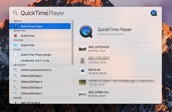Click the 8/10/16, 17:43 date text

coord(97,51)
